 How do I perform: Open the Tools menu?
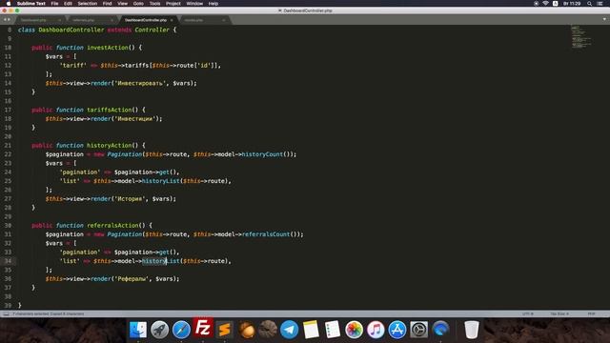pyautogui.click(x=154, y=4)
